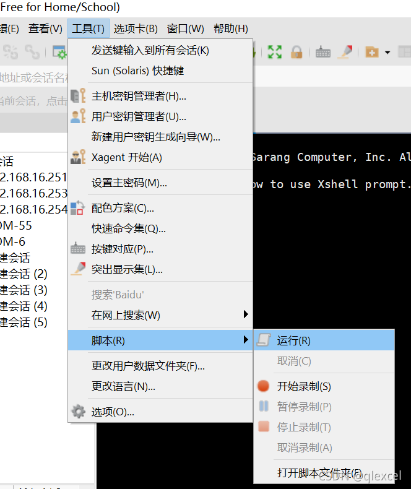The image size is (411, 489).
Task: Open 按键对应(P)... entry
Action: (160, 249)
